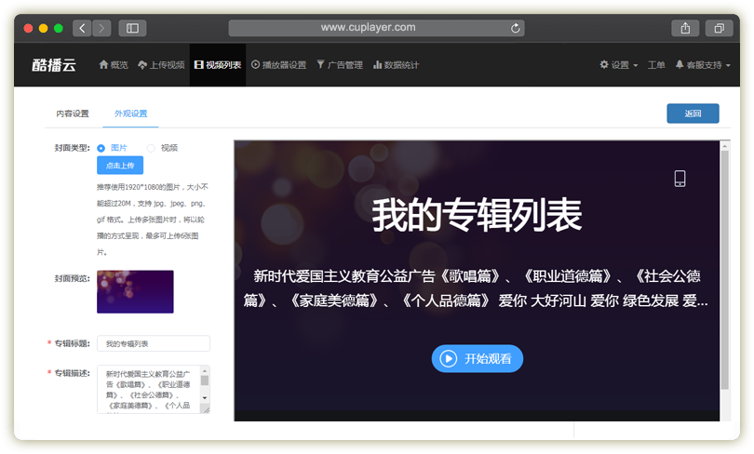
Task: Select 图片 cover type radio button
Action: 101,148
